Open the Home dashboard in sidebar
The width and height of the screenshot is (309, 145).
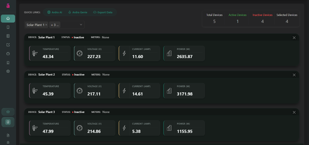(8, 19)
